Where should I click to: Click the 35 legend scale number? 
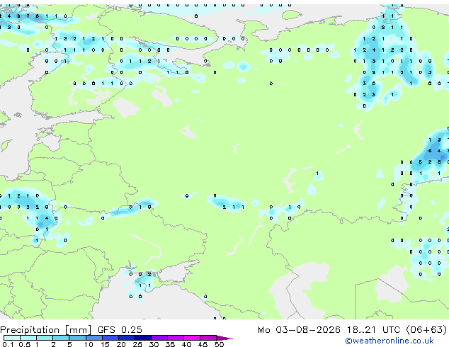click(x=170, y=344)
